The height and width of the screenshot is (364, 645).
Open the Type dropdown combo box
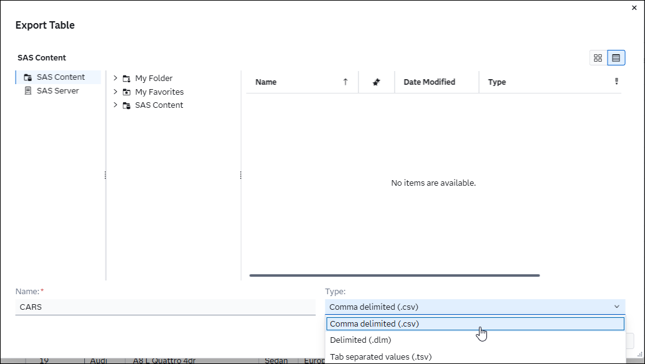point(475,307)
